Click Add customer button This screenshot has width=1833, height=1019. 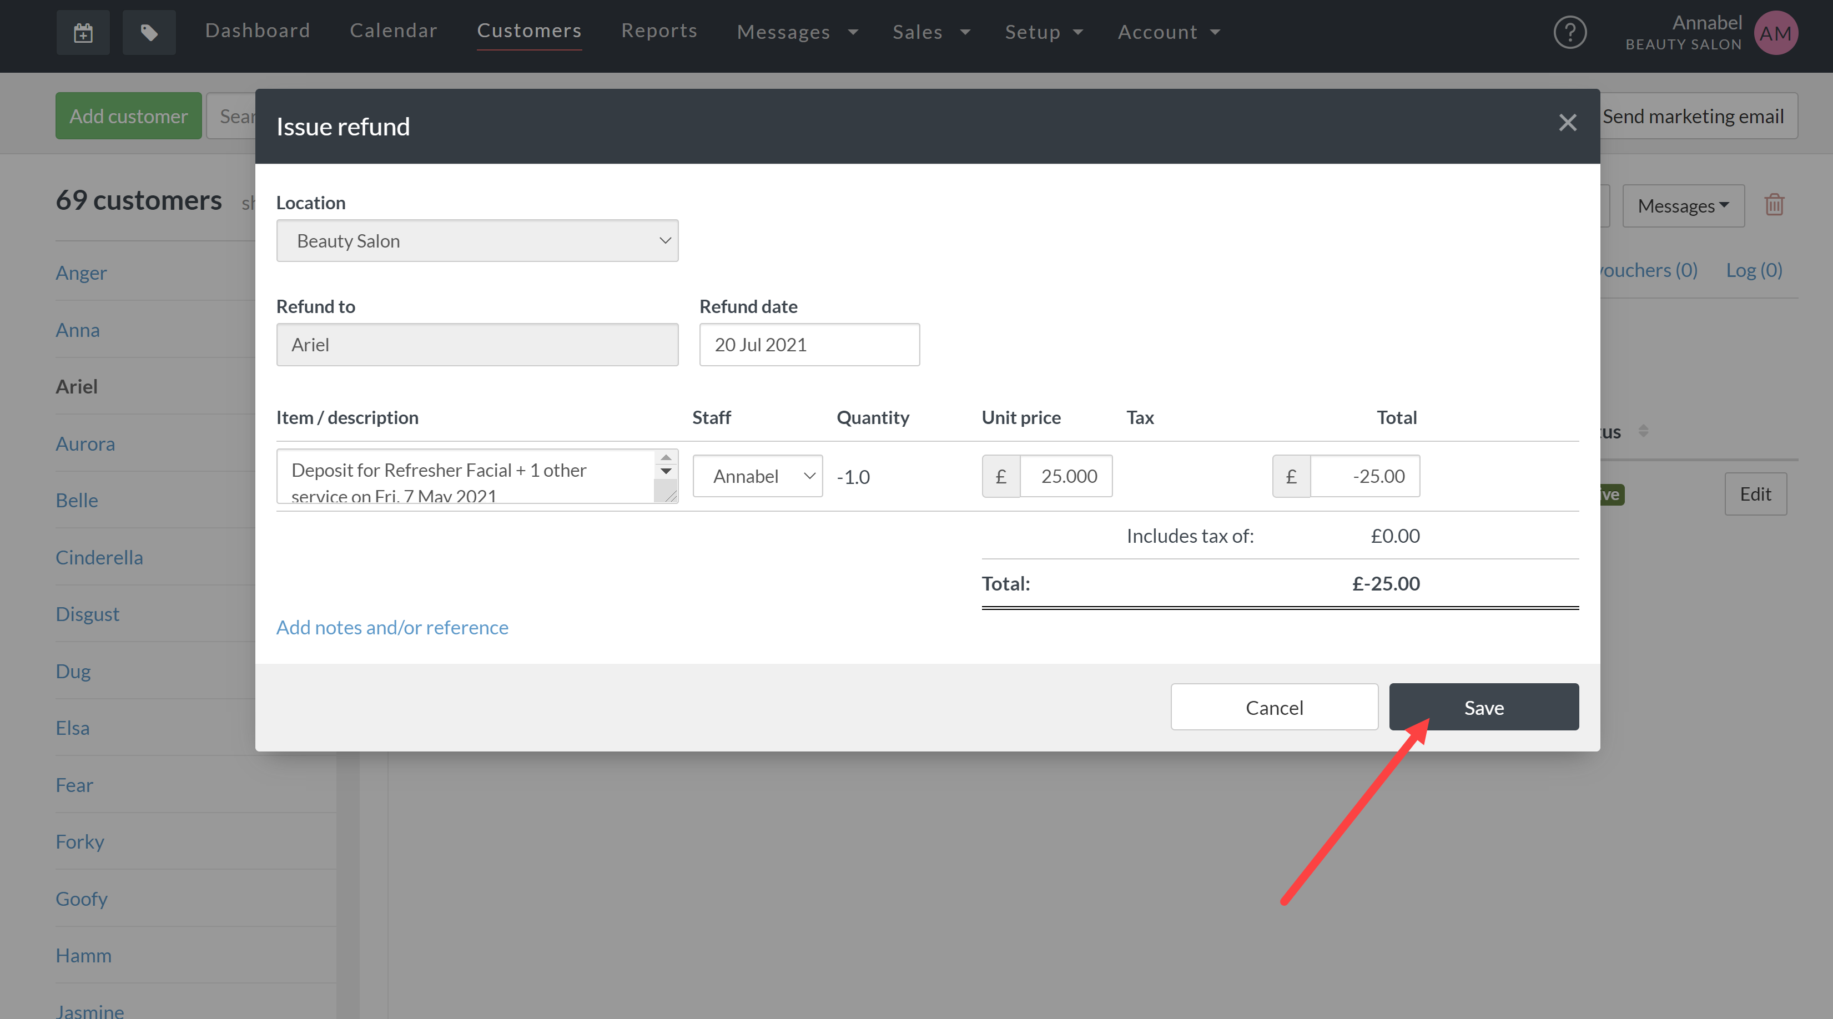(128, 116)
